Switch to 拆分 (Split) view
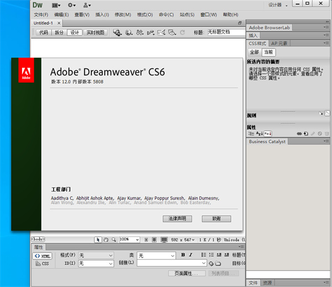Screen dimensions: 332x287 click(59, 33)
